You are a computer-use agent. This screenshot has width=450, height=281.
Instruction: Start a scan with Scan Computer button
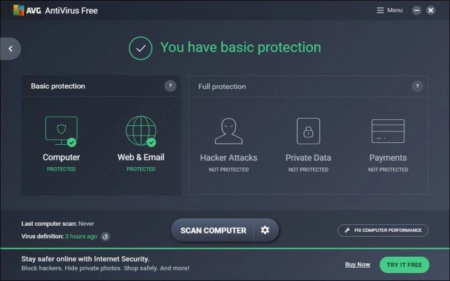(213, 230)
